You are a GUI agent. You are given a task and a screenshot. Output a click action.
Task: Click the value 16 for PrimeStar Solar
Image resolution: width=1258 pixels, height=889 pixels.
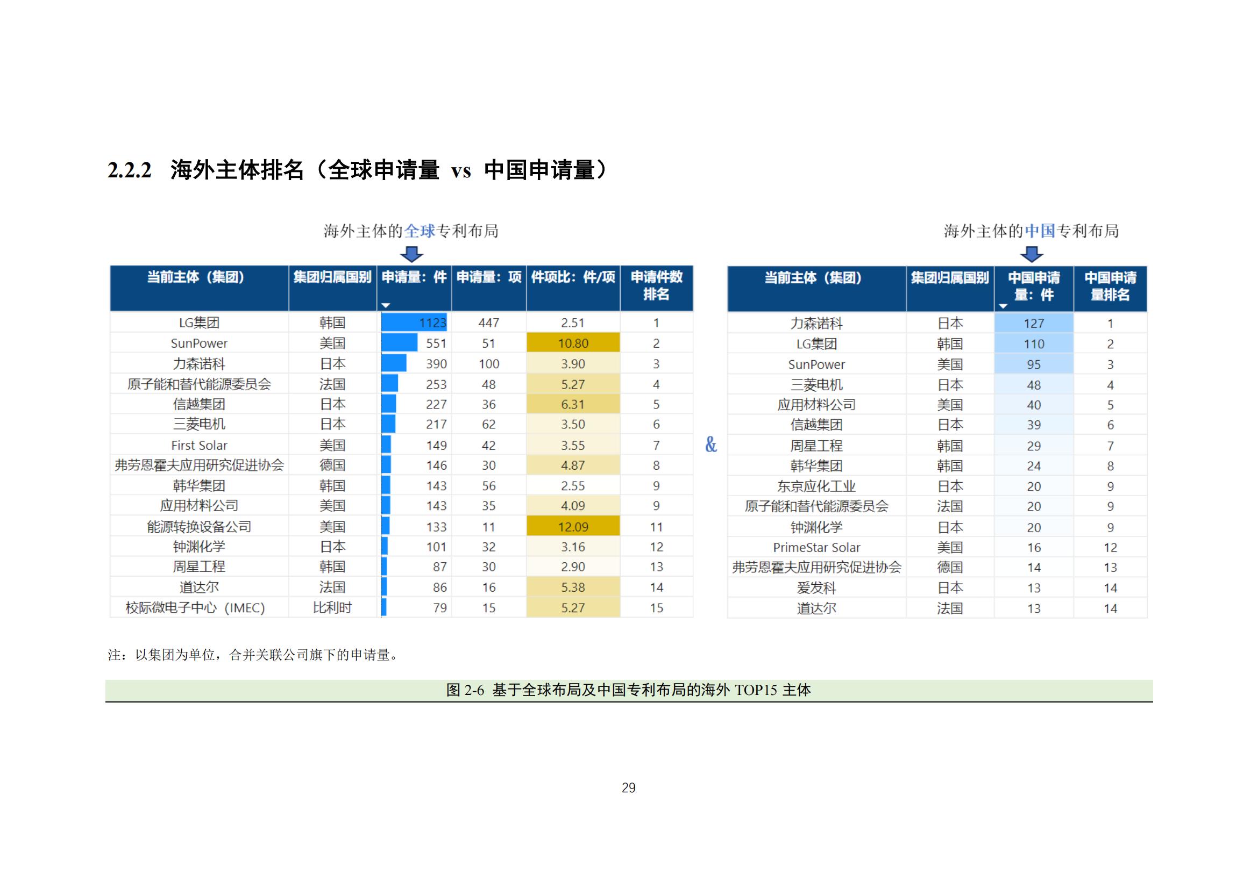pos(1034,547)
